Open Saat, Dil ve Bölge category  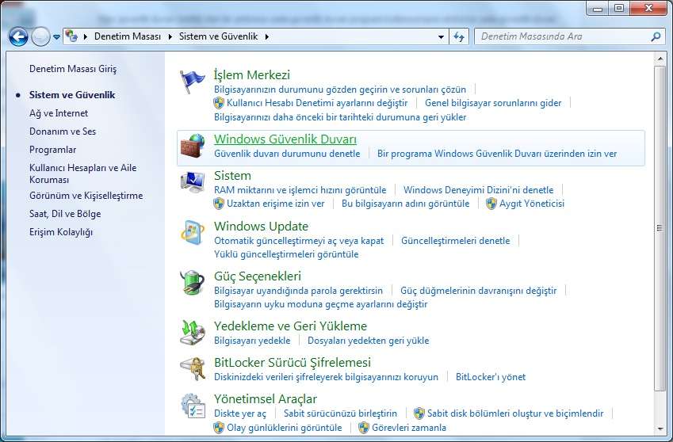tap(65, 214)
